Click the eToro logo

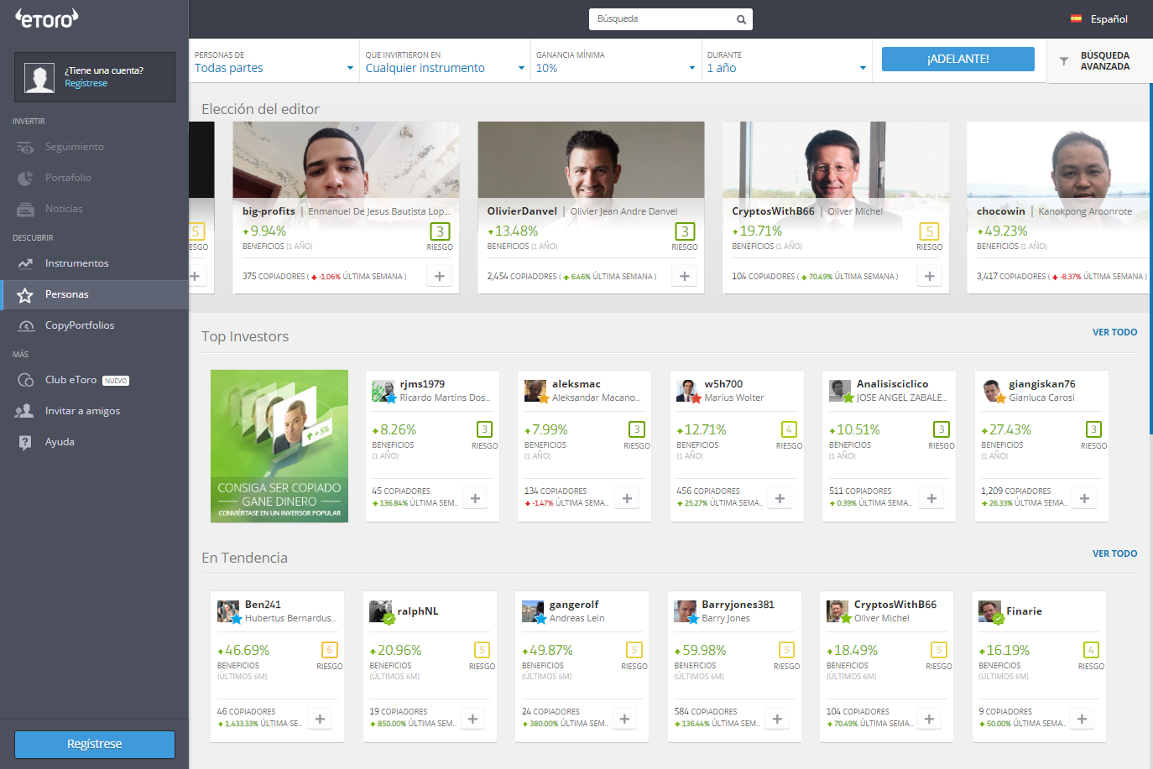[47, 18]
